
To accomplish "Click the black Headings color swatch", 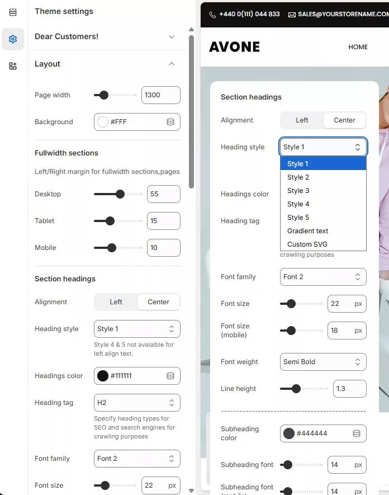I will [x=103, y=376].
